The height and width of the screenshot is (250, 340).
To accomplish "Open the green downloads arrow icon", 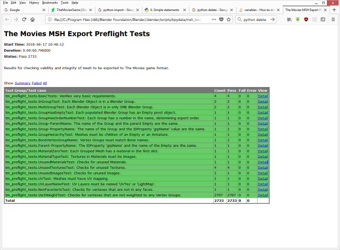I will [x=297, y=19].
